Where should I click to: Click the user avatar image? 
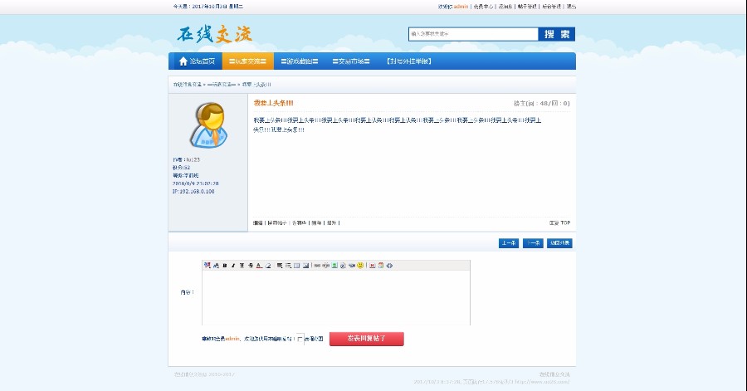coord(209,125)
